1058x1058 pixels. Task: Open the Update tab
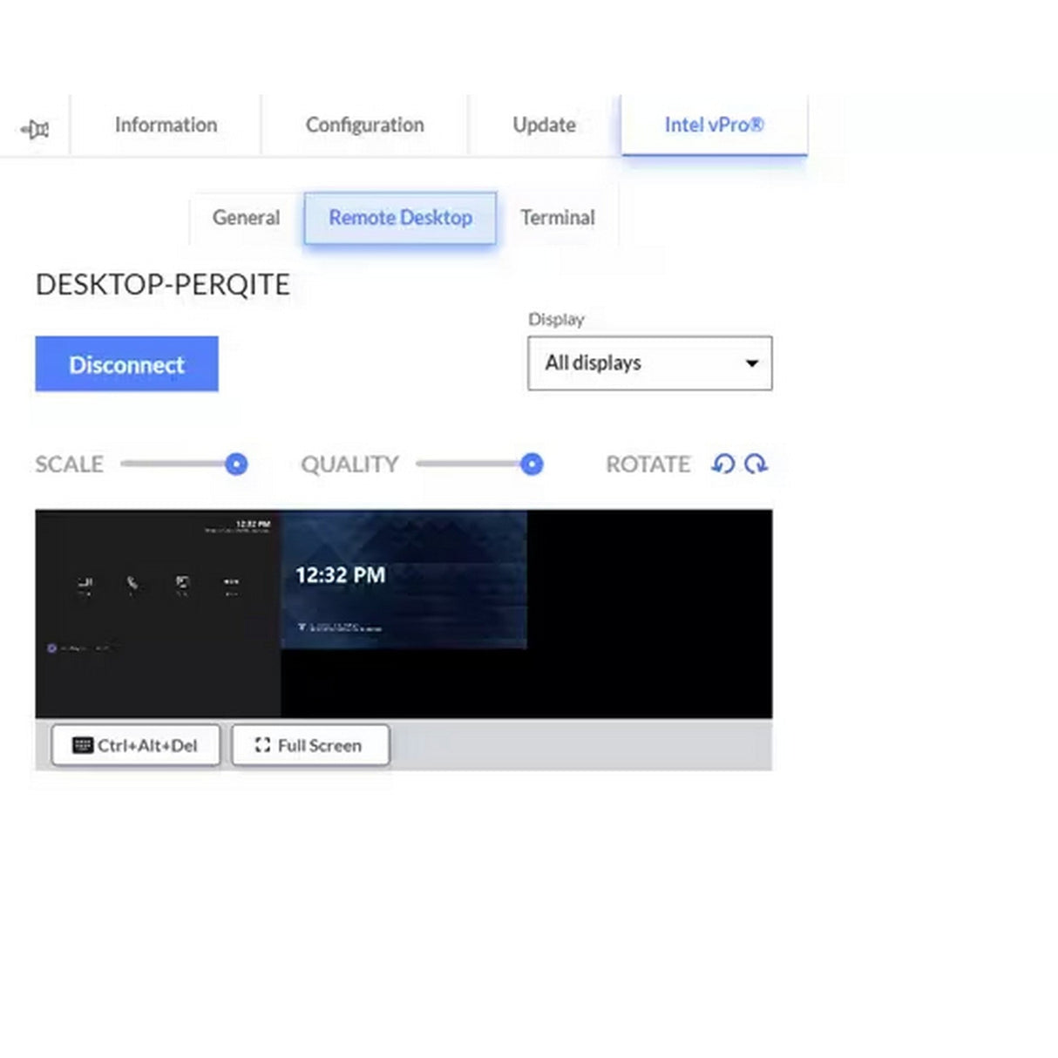[543, 125]
